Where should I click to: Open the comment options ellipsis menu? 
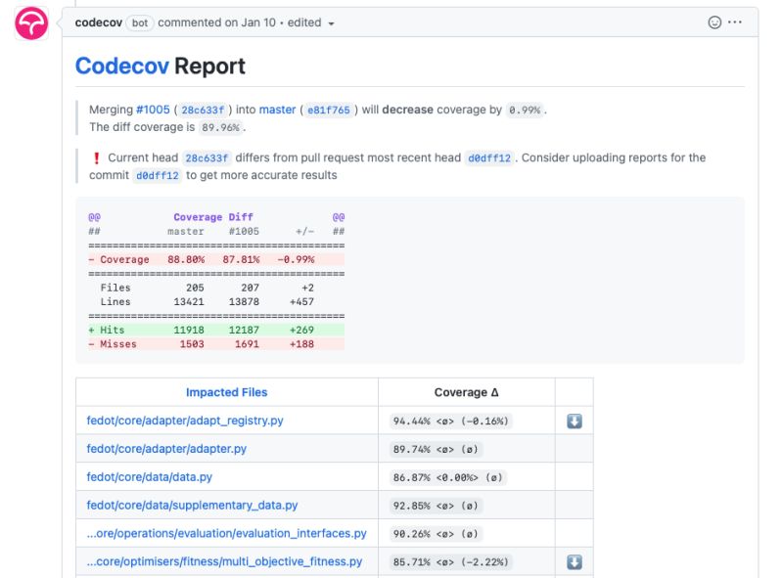click(735, 22)
